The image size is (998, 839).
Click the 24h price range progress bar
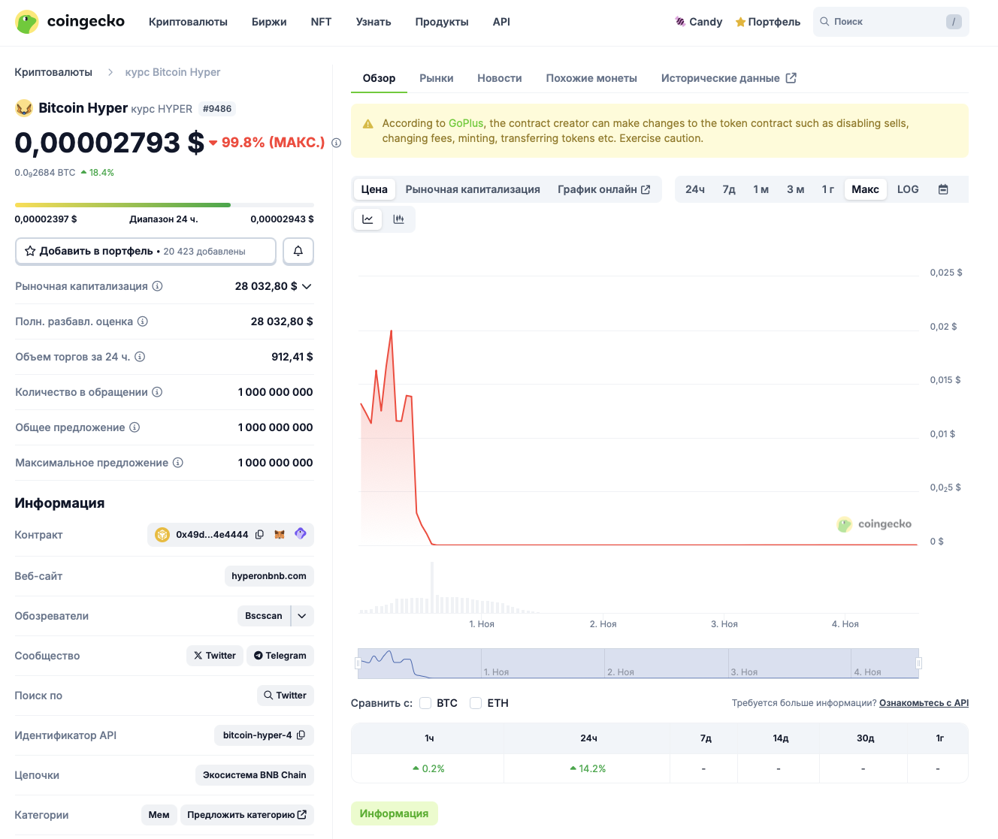click(x=164, y=204)
